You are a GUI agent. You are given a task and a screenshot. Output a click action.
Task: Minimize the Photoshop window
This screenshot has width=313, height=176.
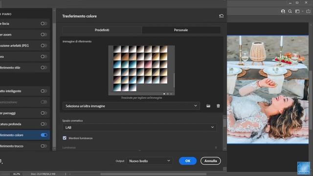pyautogui.click(x=290, y=2)
